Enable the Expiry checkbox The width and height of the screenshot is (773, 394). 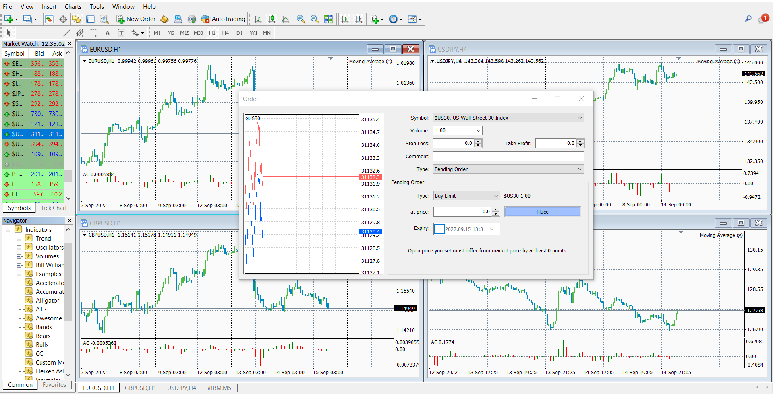coord(439,229)
